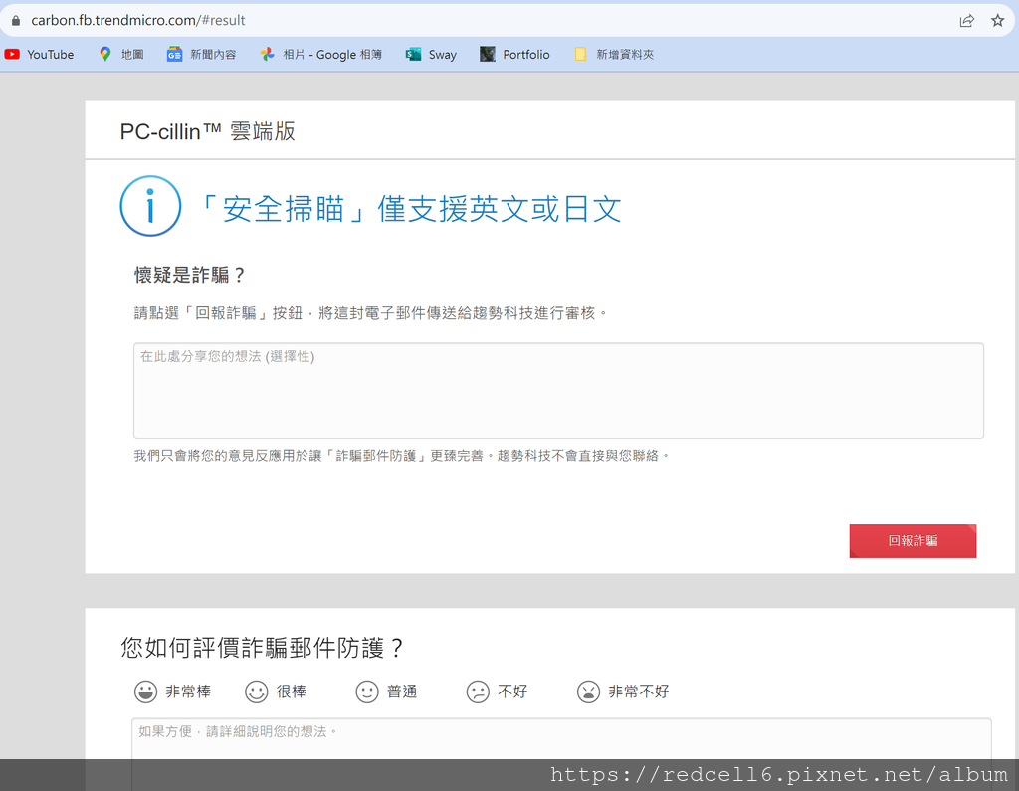Select the 很棒 rating smiley
The height and width of the screenshot is (791, 1019).
point(258,691)
